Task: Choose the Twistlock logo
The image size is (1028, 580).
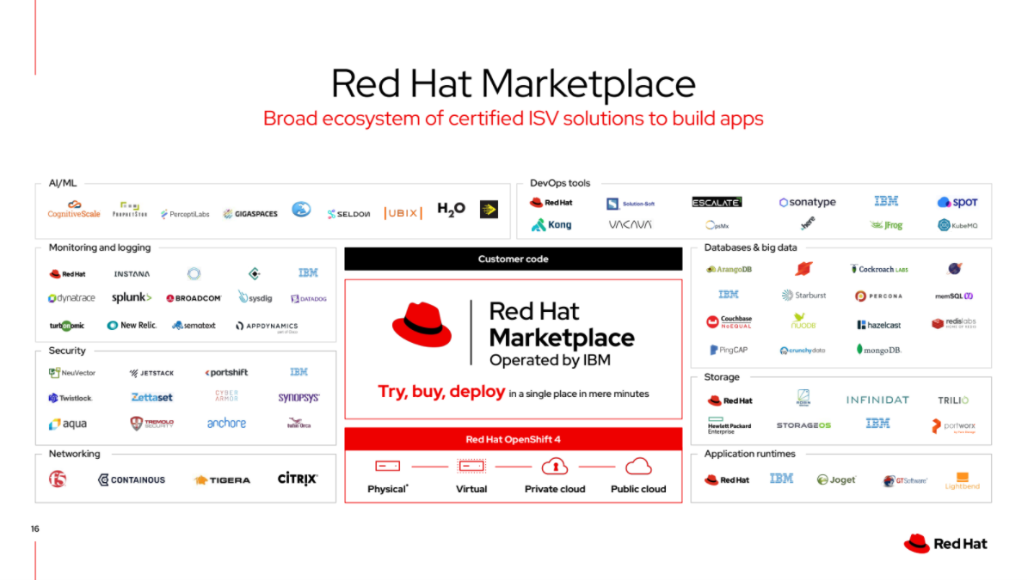Action: click(x=71, y=398)
